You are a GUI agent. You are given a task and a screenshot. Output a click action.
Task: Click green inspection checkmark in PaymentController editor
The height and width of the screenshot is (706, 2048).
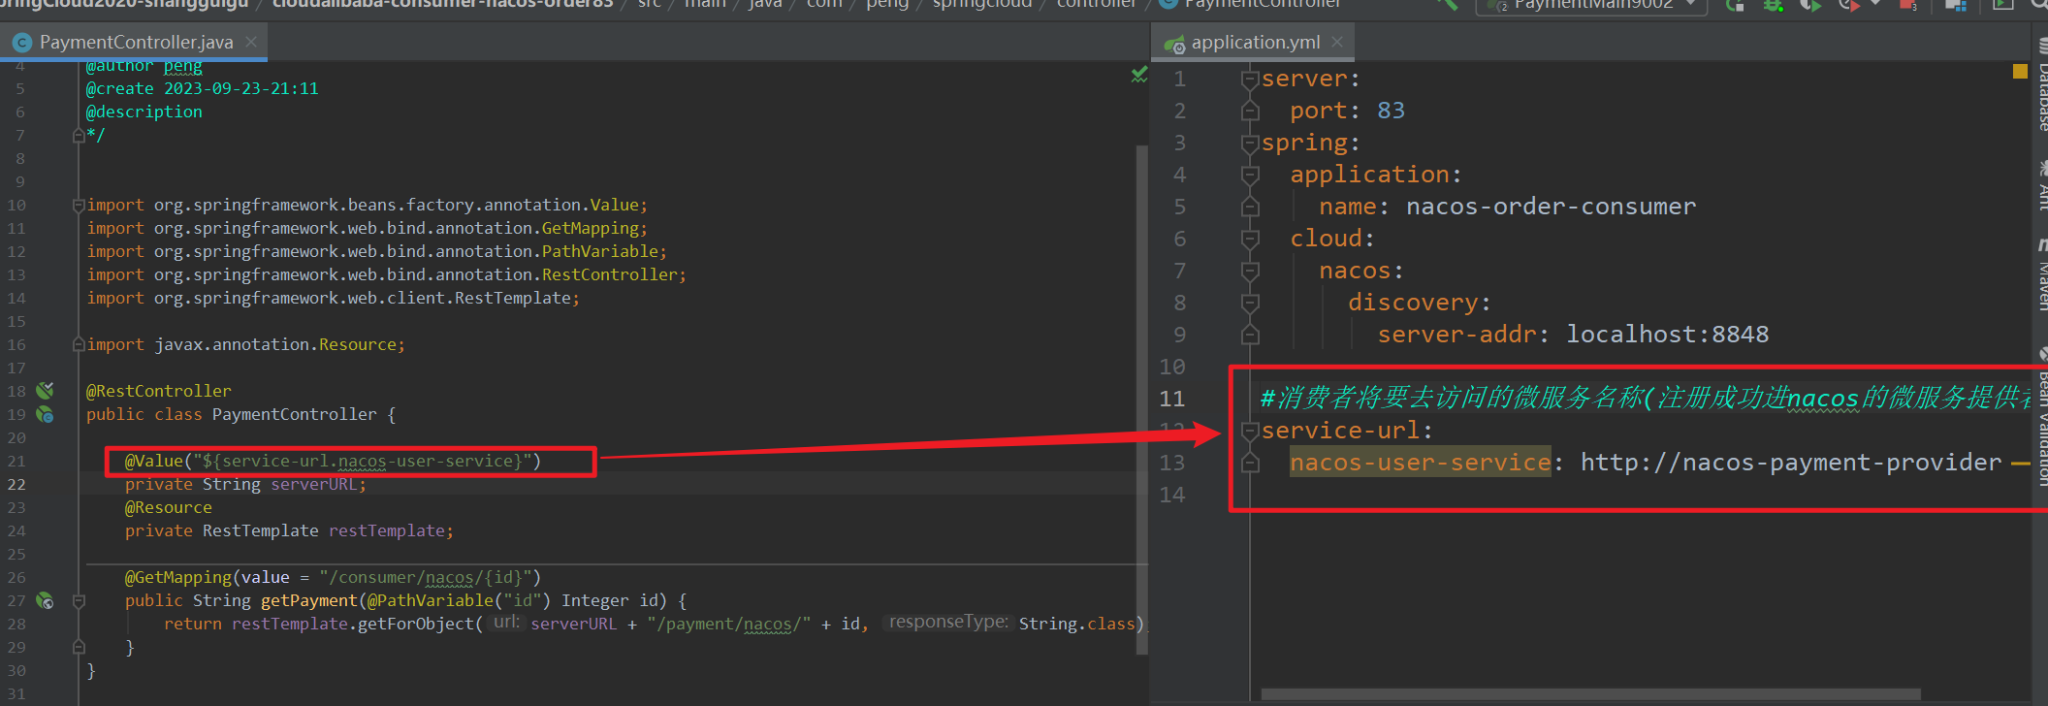pyautogui.click(x=1139, y=75)
